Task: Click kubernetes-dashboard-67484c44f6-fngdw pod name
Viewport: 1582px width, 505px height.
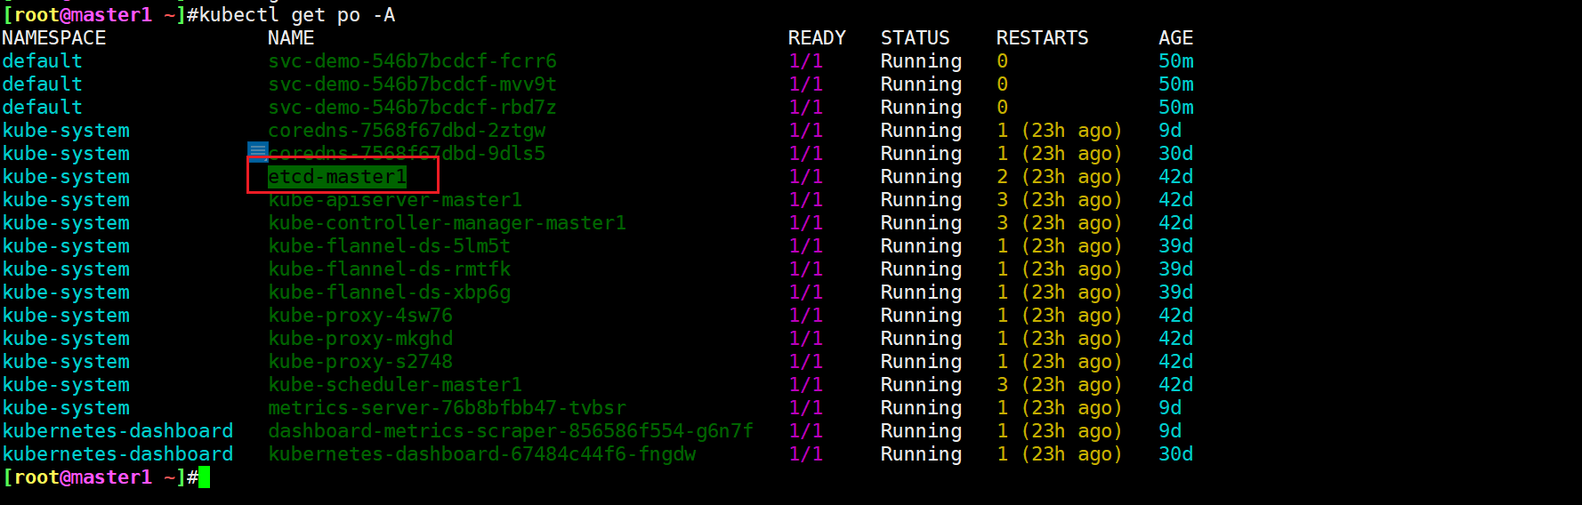Action: (x=481, y=454)
